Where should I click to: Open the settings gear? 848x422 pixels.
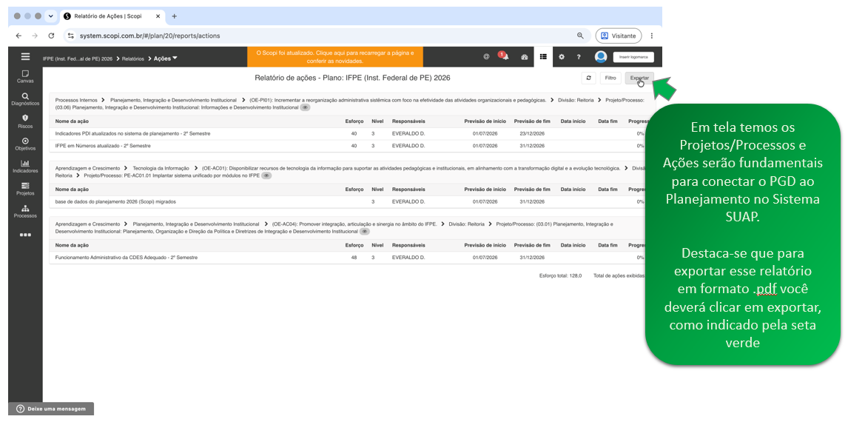(x=562, y=57)
